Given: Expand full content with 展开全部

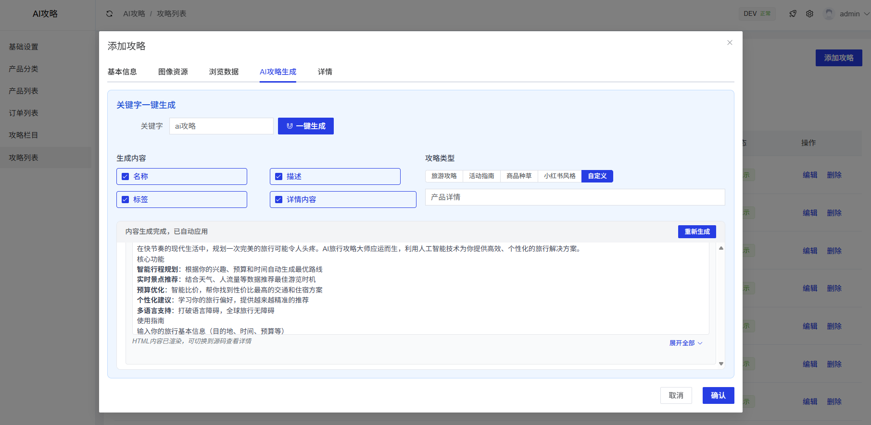Looking at the screenshot, I should click(685, 343).
